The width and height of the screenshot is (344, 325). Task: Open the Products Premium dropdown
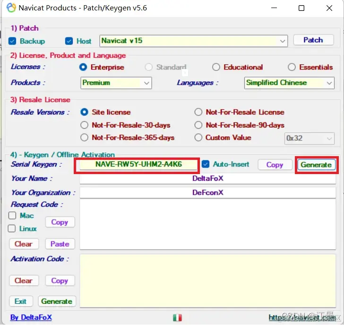coord(116,83)
